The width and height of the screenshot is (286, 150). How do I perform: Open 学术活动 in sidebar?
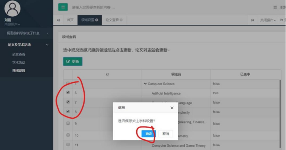pyautogui.click(x=19, y=62)
